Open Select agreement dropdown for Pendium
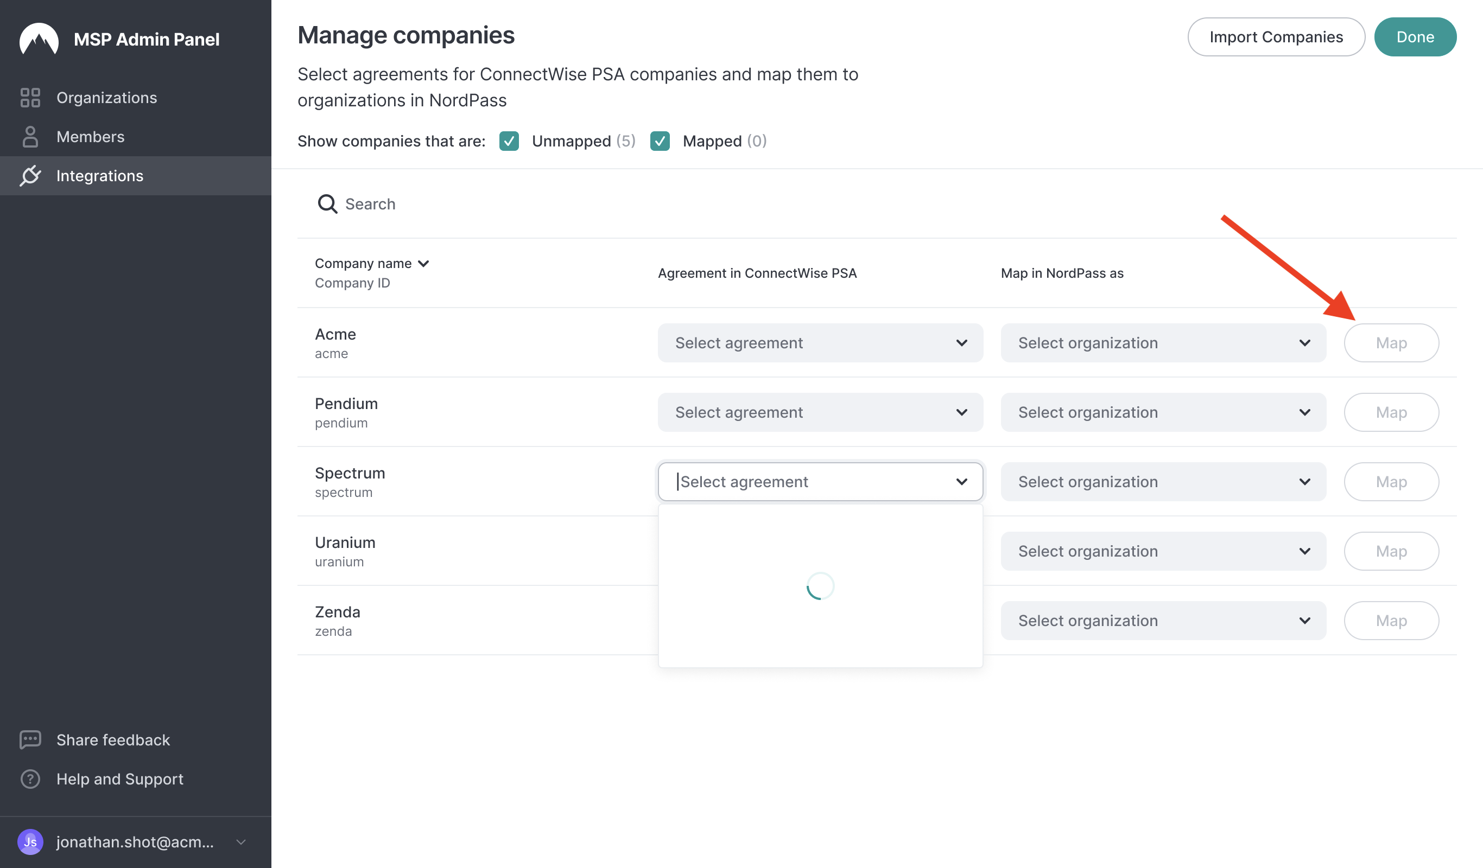Viewport: 1483px width, 868px height. [x=820, y=412]
